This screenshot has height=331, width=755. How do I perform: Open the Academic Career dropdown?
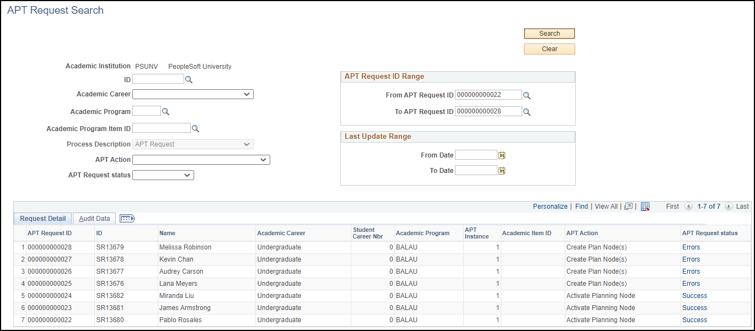coord(248,94)
